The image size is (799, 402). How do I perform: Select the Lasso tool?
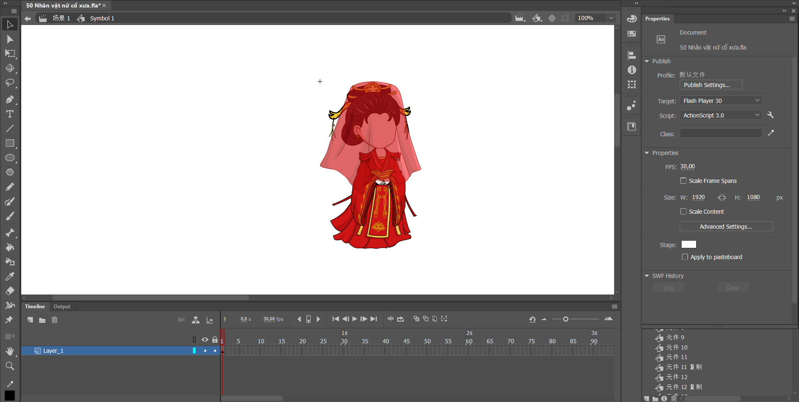pos(10,83)
